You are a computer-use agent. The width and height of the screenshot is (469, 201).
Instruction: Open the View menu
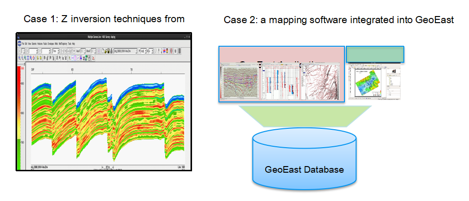30,44
